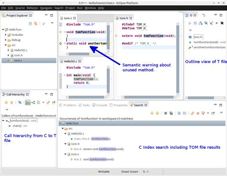Toggle Show Callees mode in Call Hierarchy

[x=33, y=102]
